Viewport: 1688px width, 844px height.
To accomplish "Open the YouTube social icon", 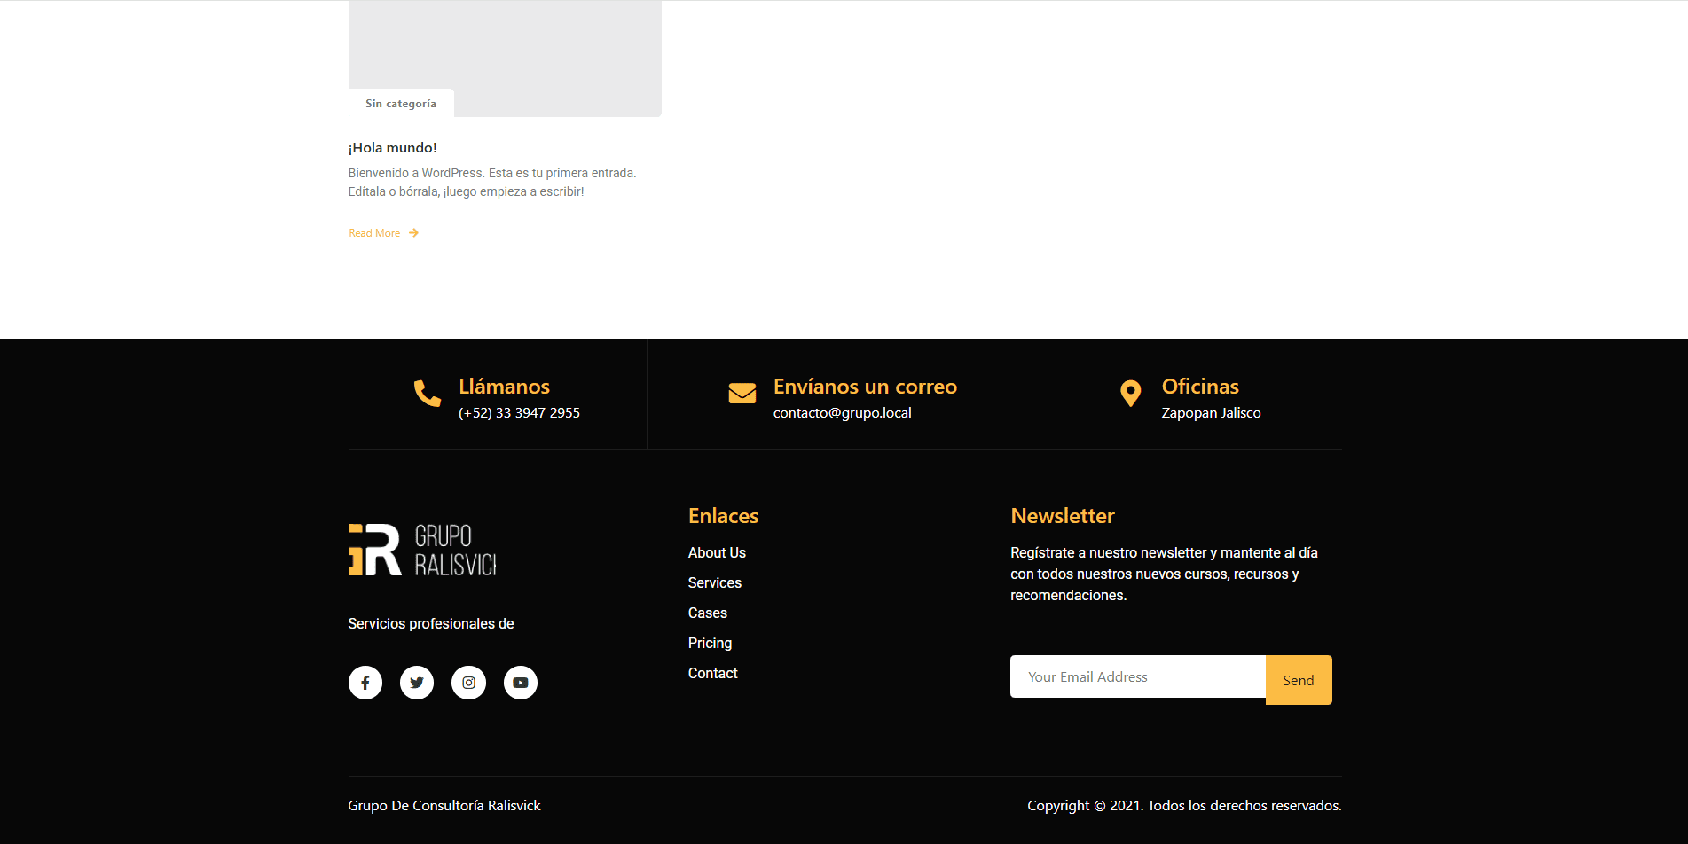I will click(x=521, y=683).
